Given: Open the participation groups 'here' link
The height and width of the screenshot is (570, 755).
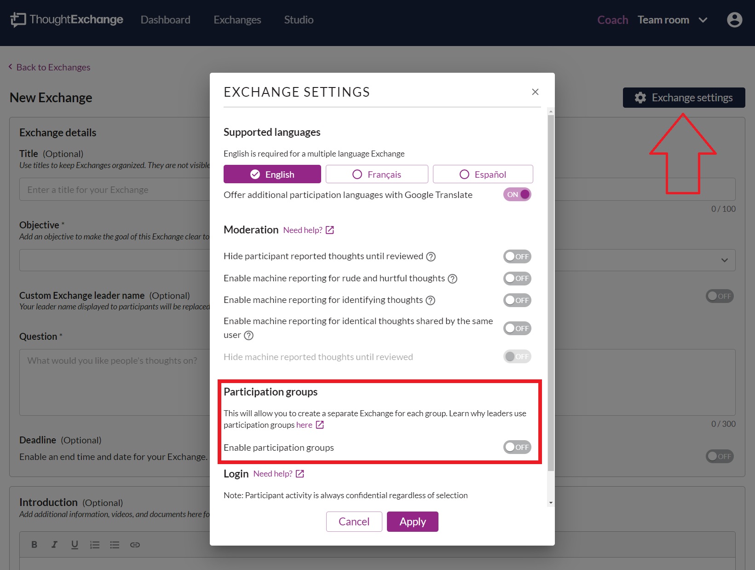Looking at the screenshot, I should pyautogui.click(x=310, y=425).
